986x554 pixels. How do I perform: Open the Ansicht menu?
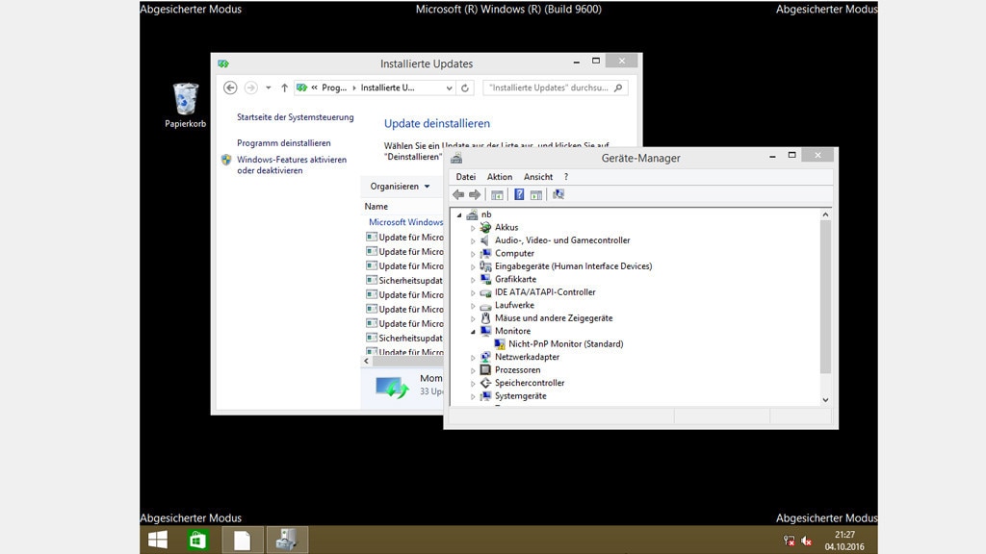tap(538, 177)
